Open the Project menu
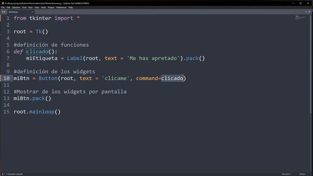Screen dimensions: 313x176 point(51,7)
